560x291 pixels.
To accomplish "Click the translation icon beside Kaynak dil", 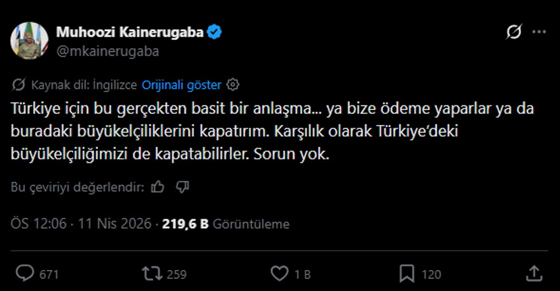I will click(x=19, y=84).
